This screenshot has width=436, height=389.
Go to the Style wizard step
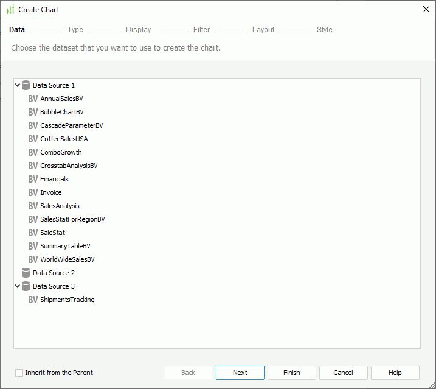[325, 29]
